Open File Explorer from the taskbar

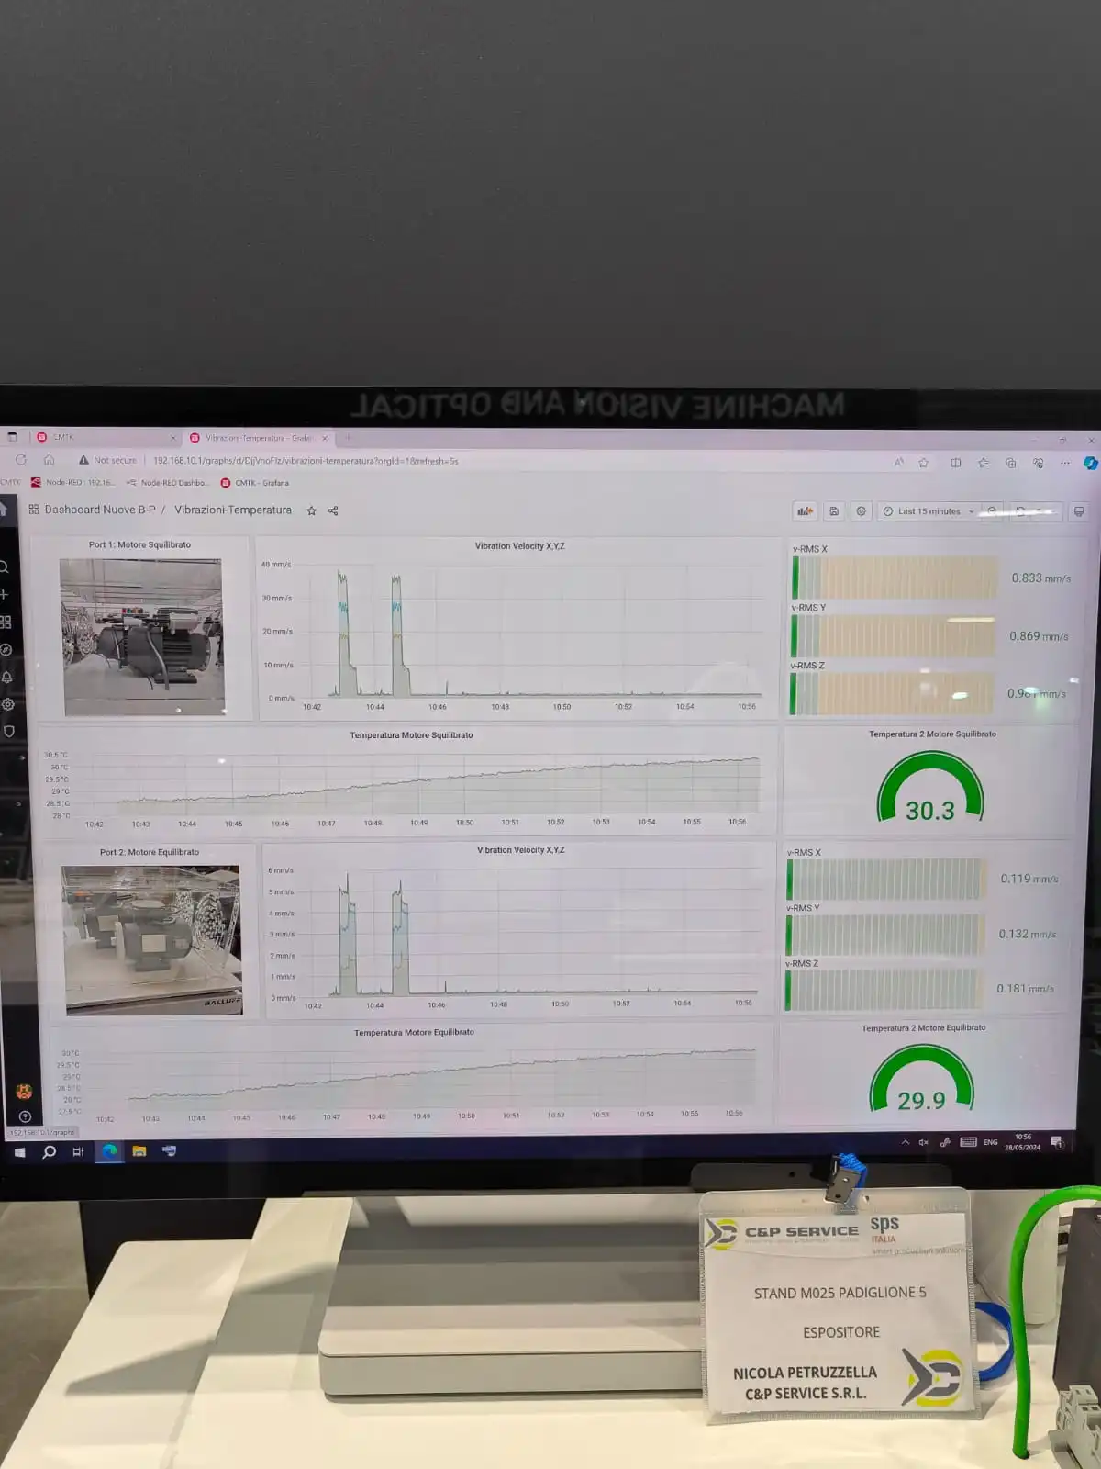click(x=139, y=1151)
